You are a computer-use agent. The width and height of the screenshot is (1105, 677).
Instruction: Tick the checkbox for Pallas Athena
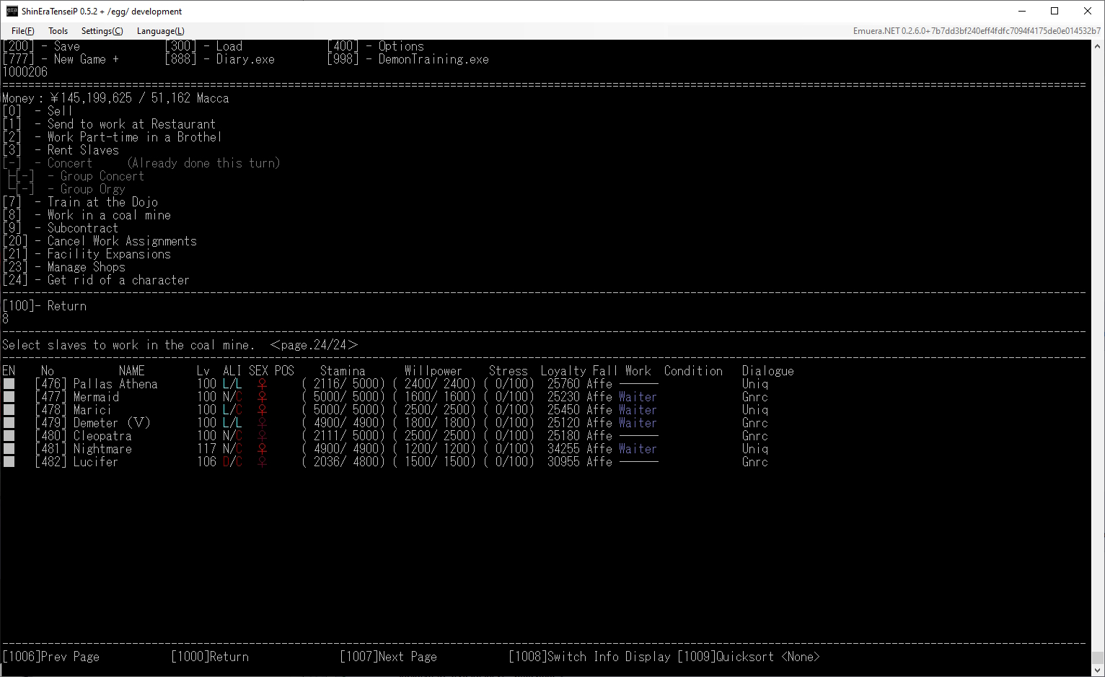click(9, 384)
